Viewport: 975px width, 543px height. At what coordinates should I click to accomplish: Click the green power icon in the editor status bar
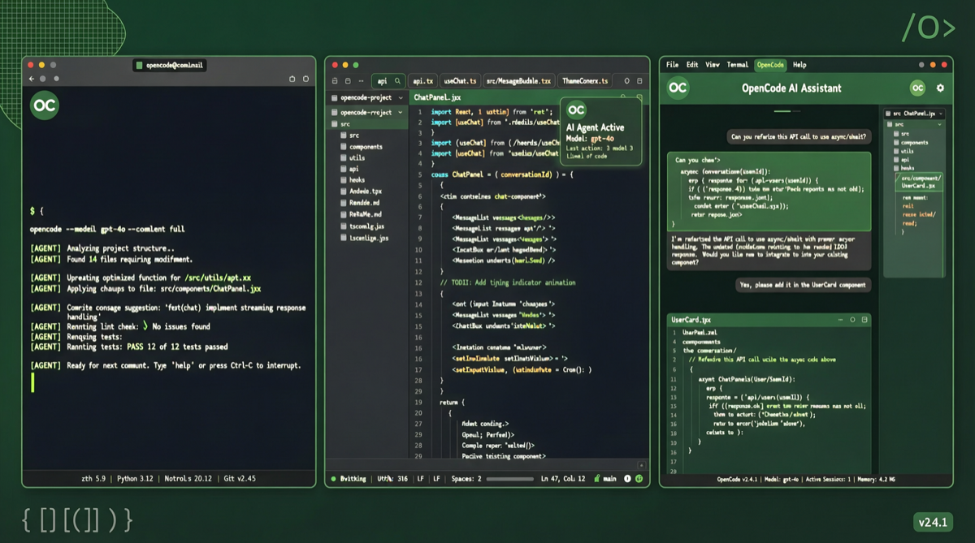pos(639,479)
